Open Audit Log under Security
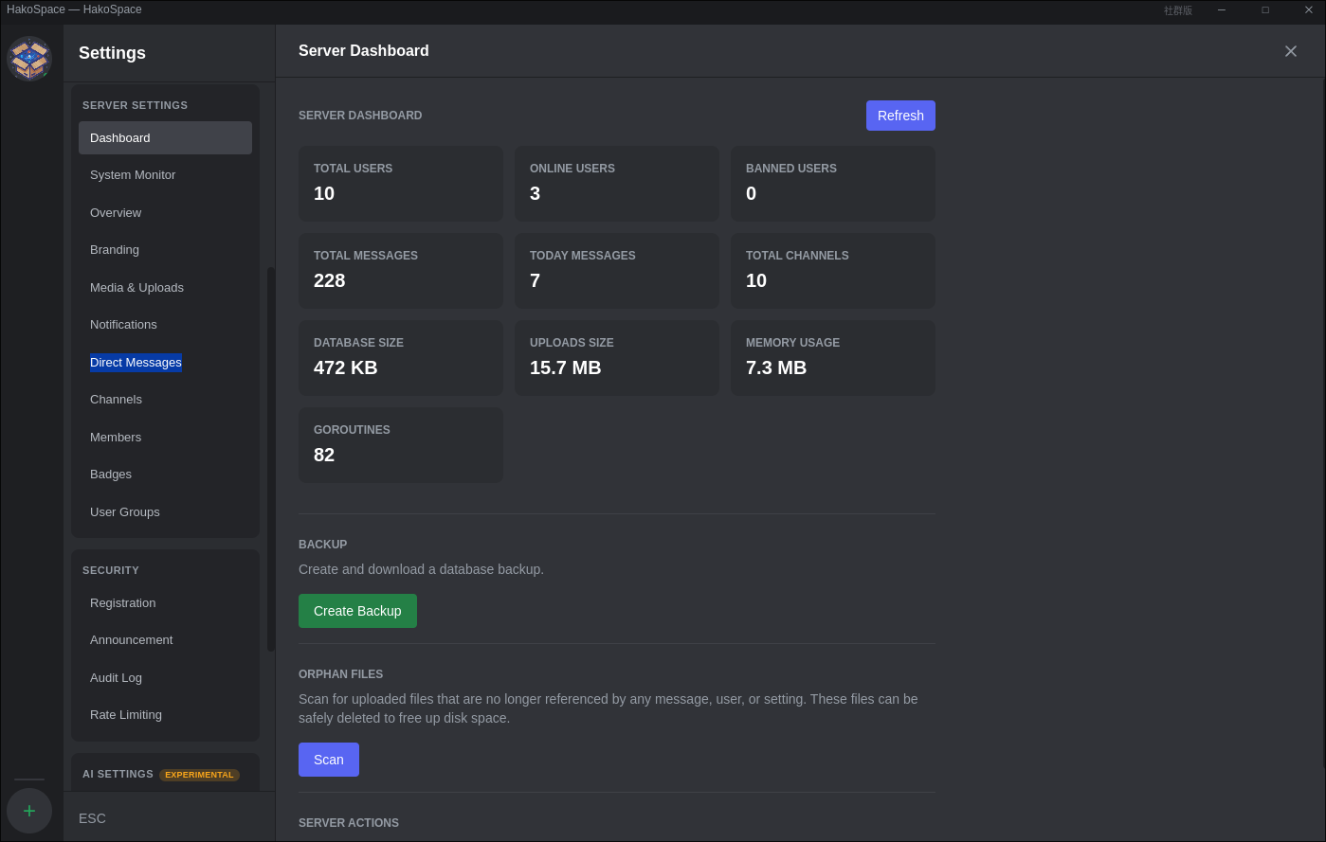This screenshot has height=842, width=1326. [x=116, y=678]
